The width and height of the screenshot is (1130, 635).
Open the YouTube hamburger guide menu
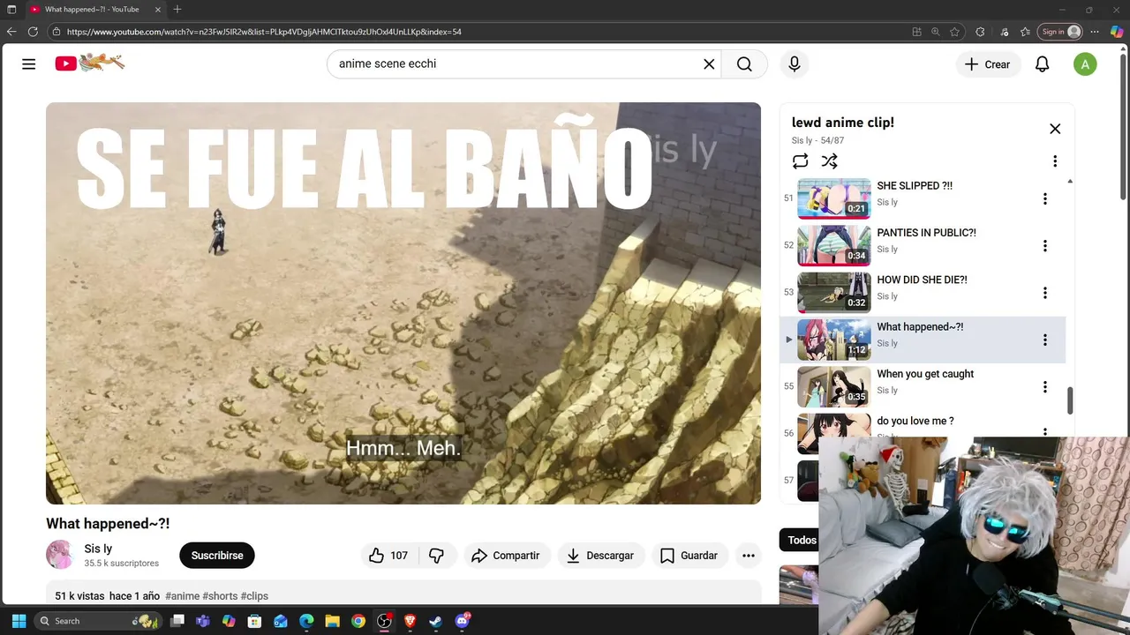click(x=29, y=63)
